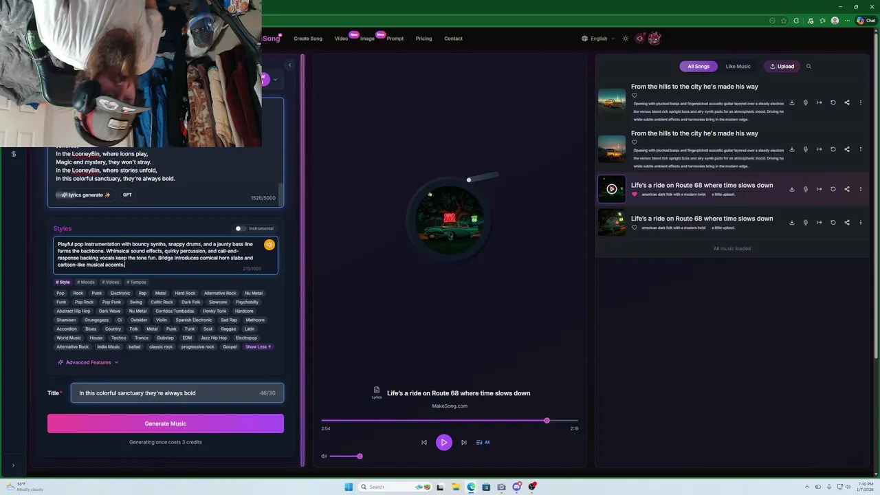
Task: Click Generate Music button
Action: [166, 423]
